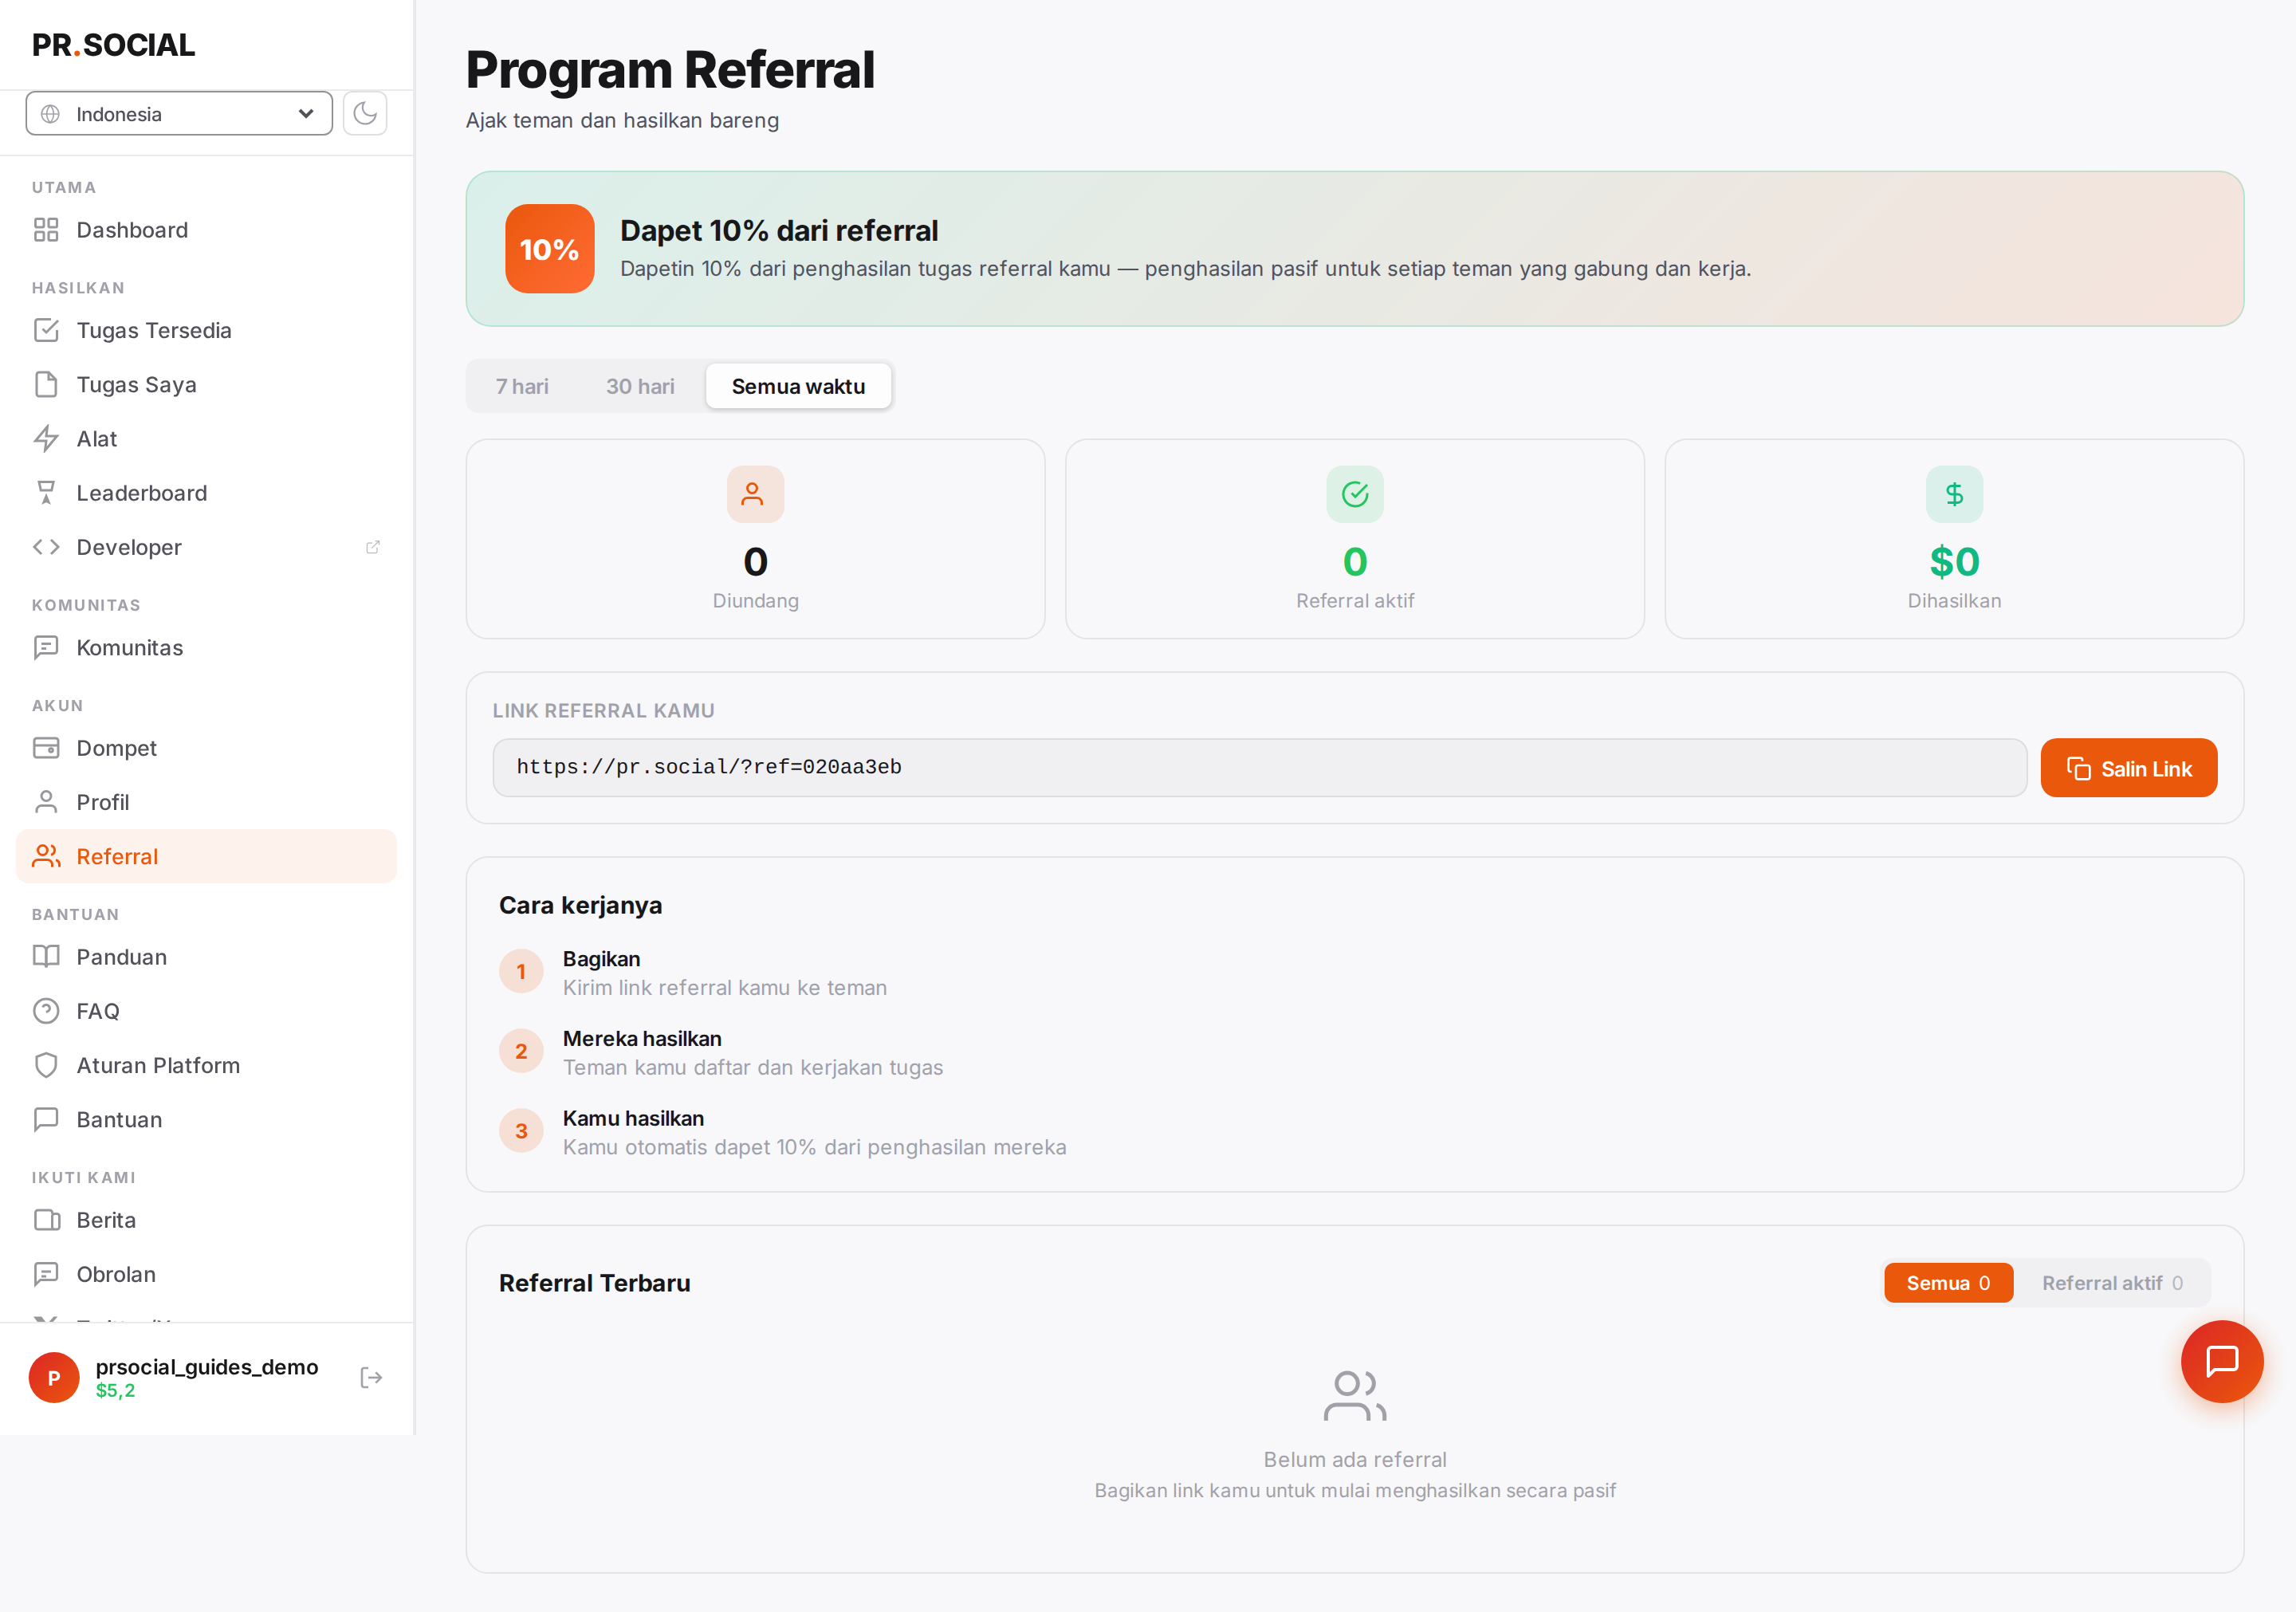This screenshot has width=2296, height=1612.
Task: Select the Semua 0 filter tab
Action: click(1948, 1283)
